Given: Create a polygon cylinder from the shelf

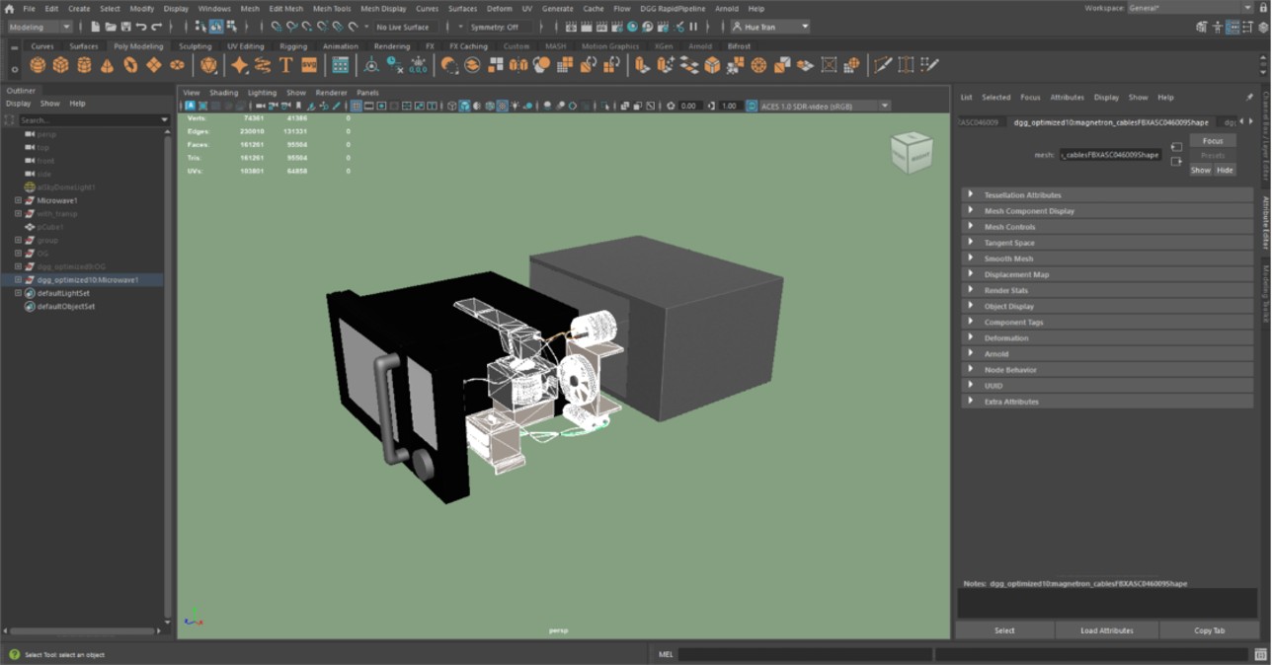Looking at the screenshot, I should [x=84, y=65].
